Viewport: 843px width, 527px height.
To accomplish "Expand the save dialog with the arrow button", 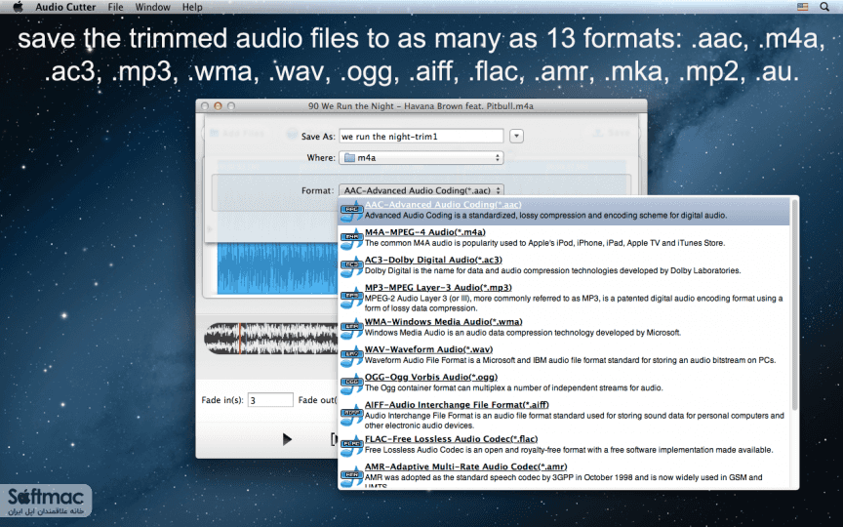I will (516, 136).
